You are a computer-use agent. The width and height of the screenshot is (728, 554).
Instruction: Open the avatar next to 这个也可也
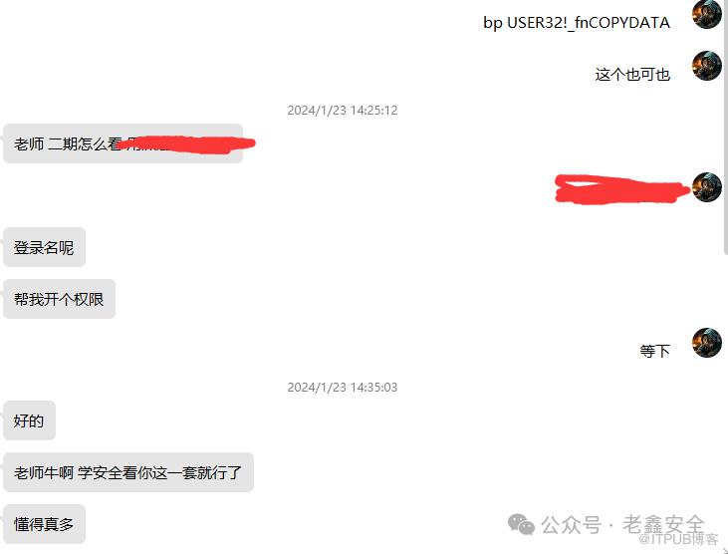click(x=707, y=66)
